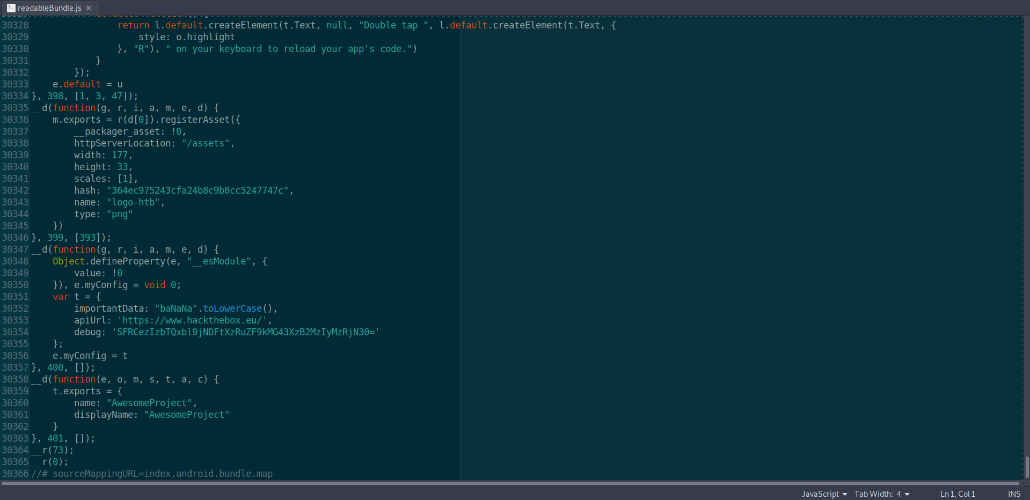1030x500 pixels.
Task: Click the hackthebox.eu apiUrl string
Action: (x=192, y=320)
